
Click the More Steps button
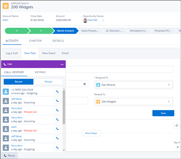tap(91, 133)
